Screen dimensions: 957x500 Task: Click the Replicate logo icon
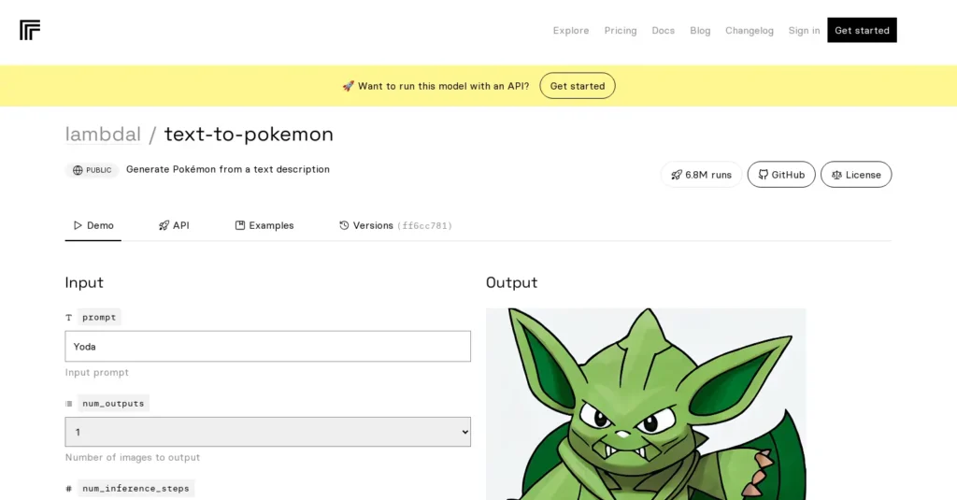[x=30, y=30]
